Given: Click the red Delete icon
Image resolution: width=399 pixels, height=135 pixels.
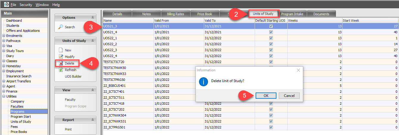Looking at the screenshot, I should pyautogui.click(x=61, y=63).
